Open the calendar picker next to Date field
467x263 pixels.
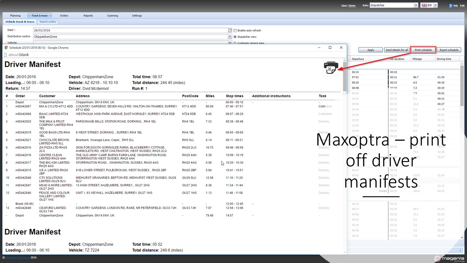[230, 30]
